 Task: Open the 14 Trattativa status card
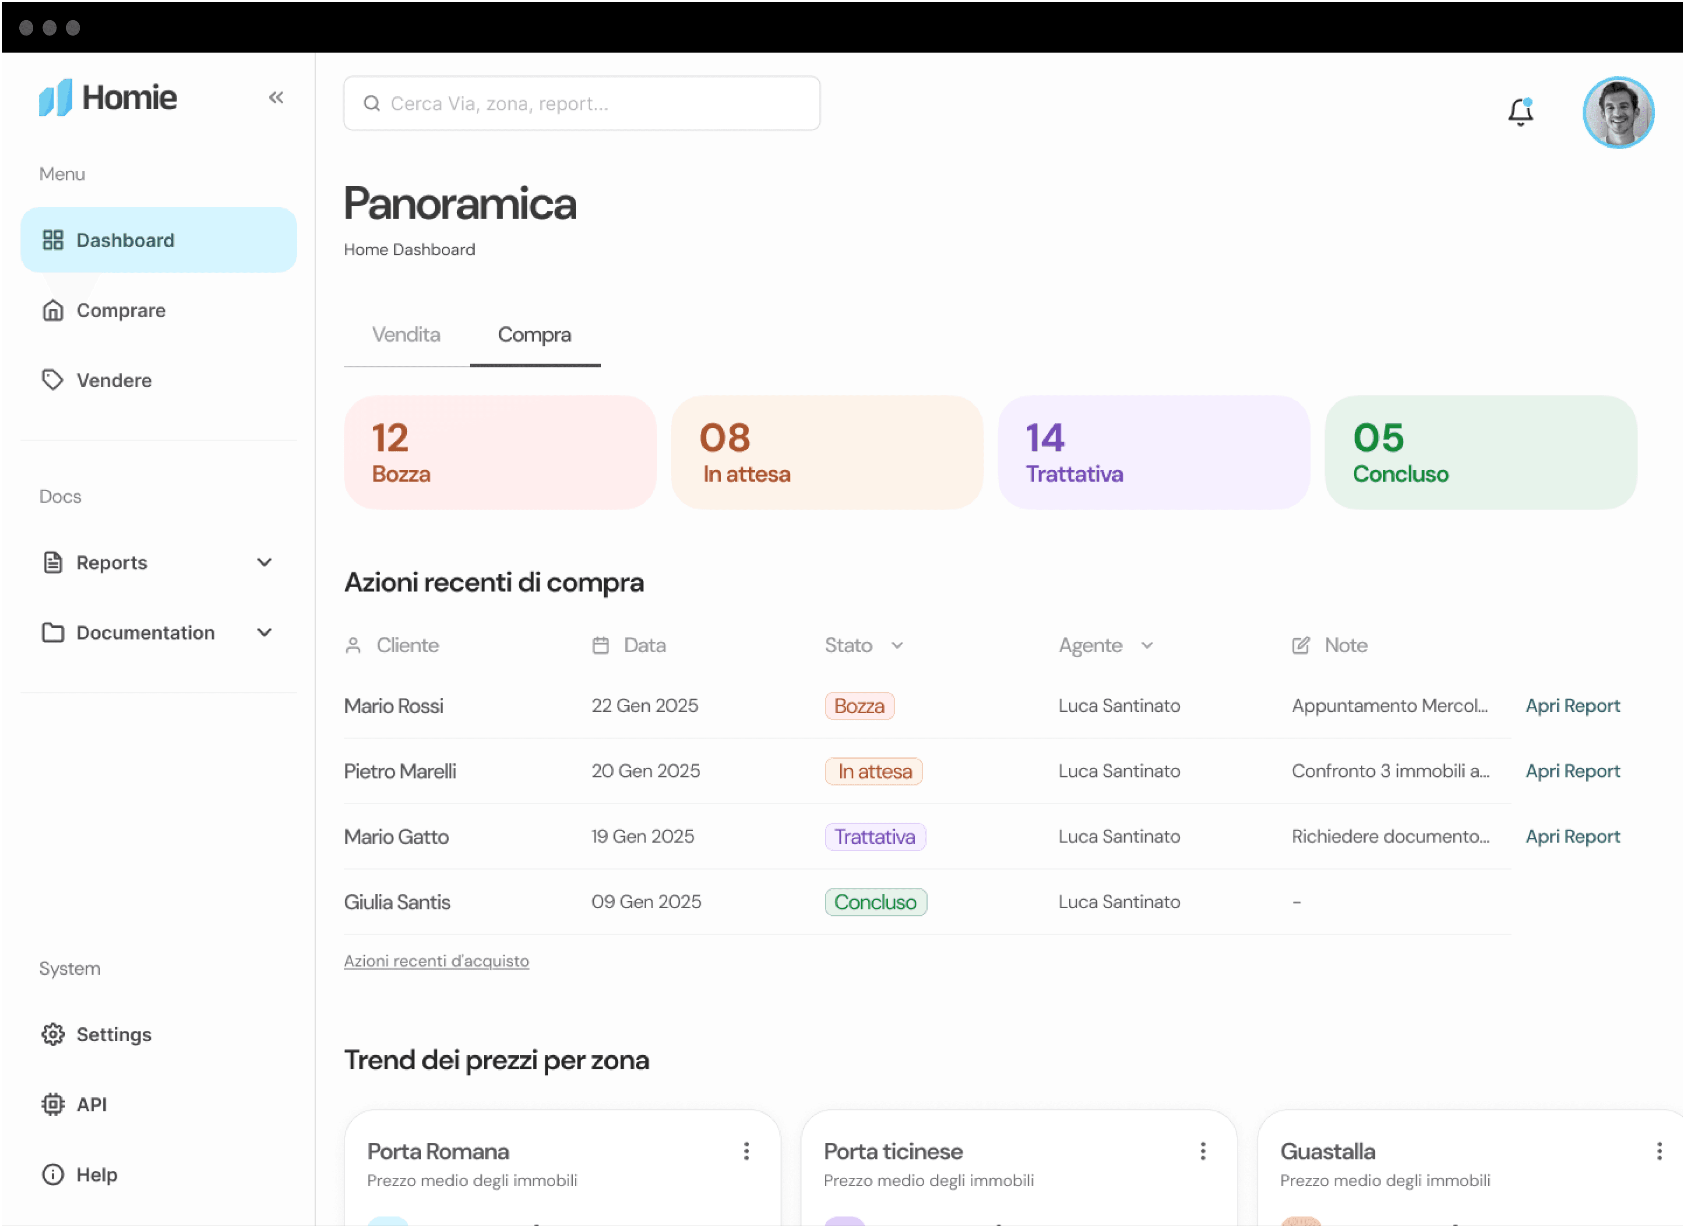(x=1154, y=453)
